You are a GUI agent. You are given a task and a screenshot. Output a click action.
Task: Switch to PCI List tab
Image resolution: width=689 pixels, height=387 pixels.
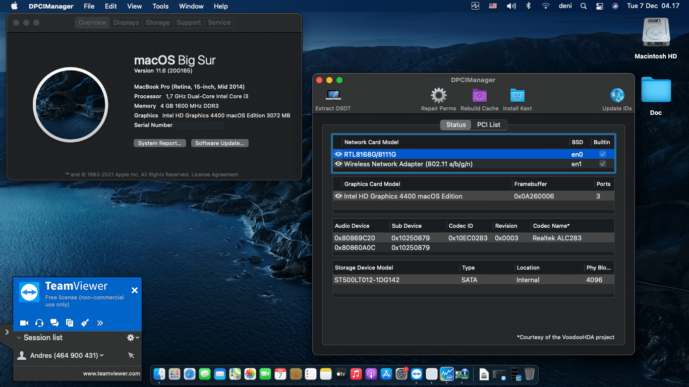[x=489, y=124]
